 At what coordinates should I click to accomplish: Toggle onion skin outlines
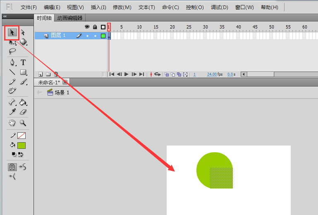click(x=173, y=74)
